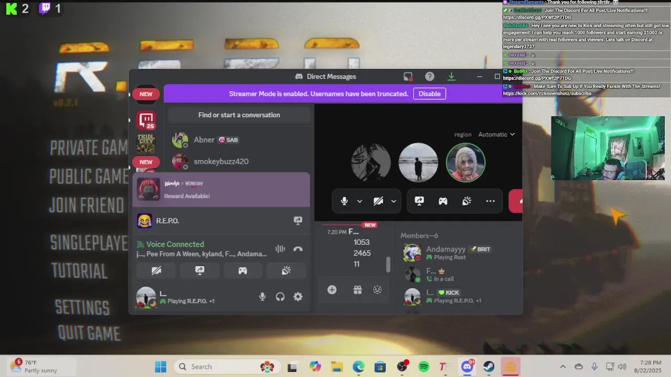The width and height of the screenshot is (671, 377).
Task: Open Voice Connected connection details
Action: coord(175,244)
